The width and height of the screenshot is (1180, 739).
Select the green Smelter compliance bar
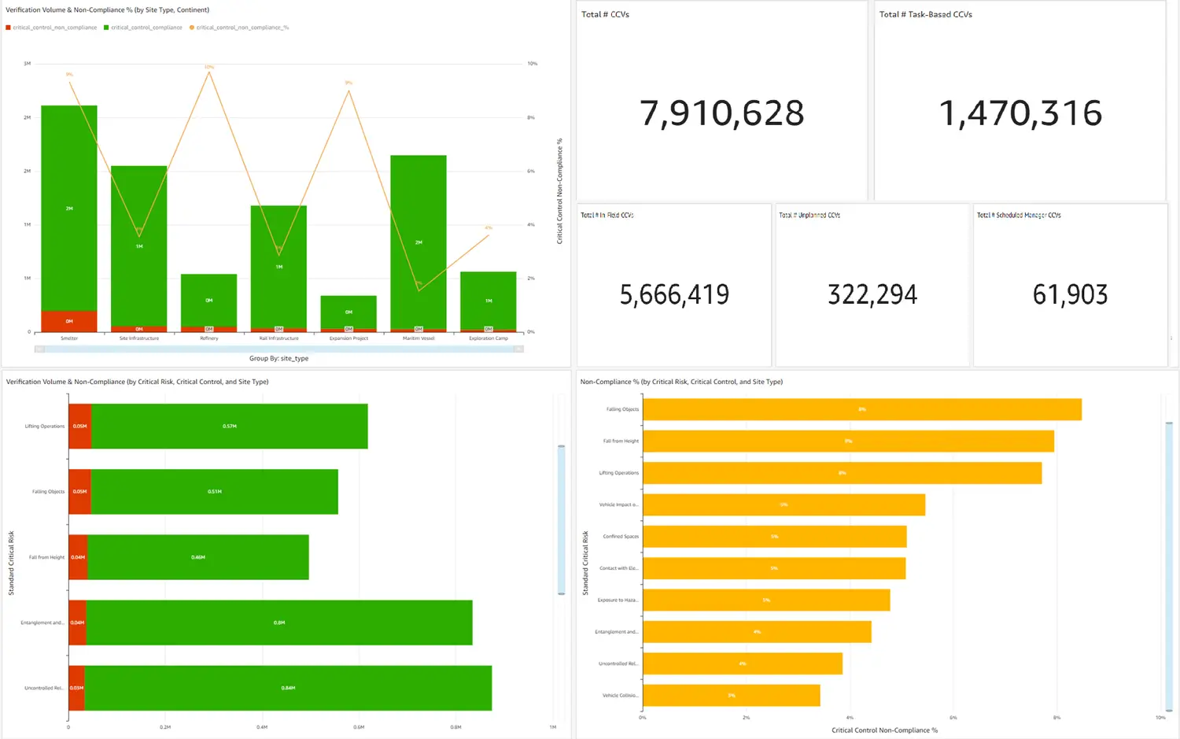(x=69, y=208)
